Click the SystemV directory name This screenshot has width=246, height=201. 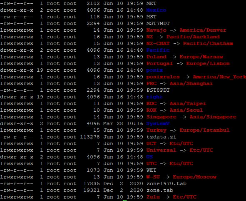[158, 124]
